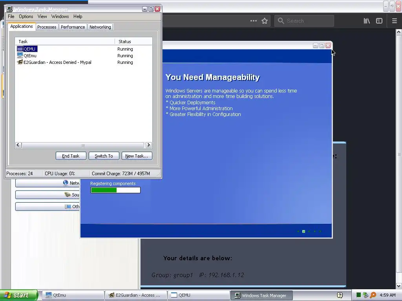Click "Registering components" label

113,183
